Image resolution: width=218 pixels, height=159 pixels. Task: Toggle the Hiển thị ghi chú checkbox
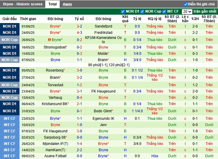(186, 4)
